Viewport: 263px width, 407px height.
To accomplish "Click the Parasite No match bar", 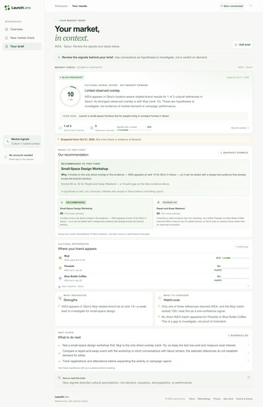I will coord(236,268).
